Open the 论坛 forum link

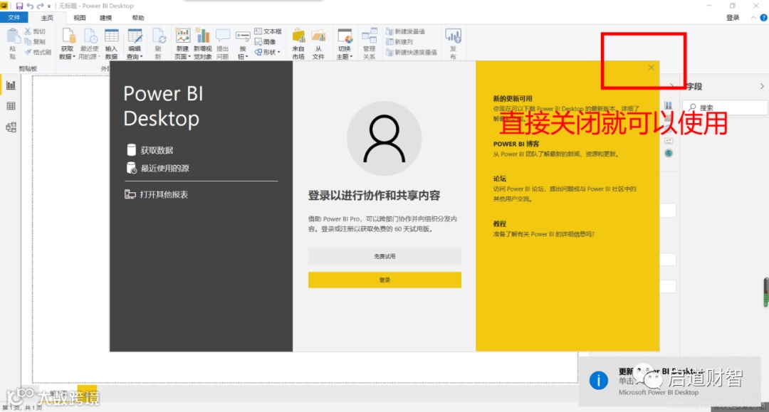click(500, 179)
